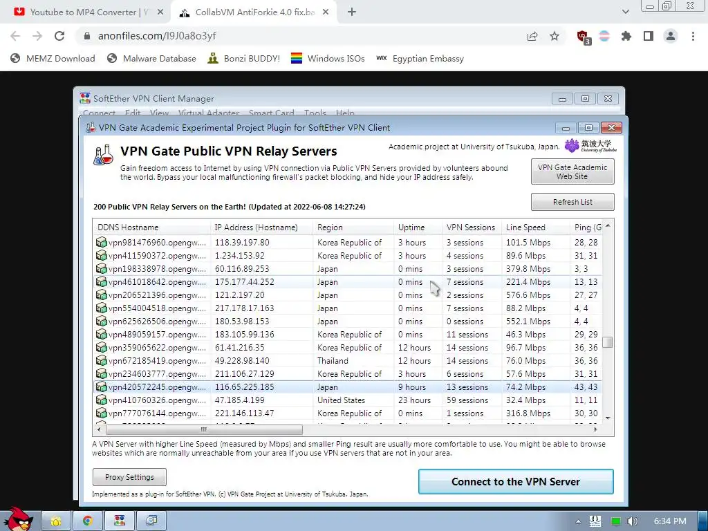Select server icon for vpn981476960 row
Image resolution: width=708 pixels, height=531 pixels.
coord(101,243)
